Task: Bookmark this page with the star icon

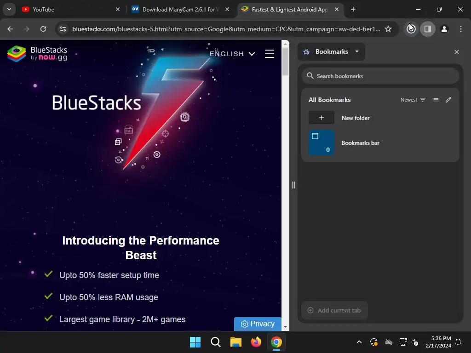Action: click(388, 29)
